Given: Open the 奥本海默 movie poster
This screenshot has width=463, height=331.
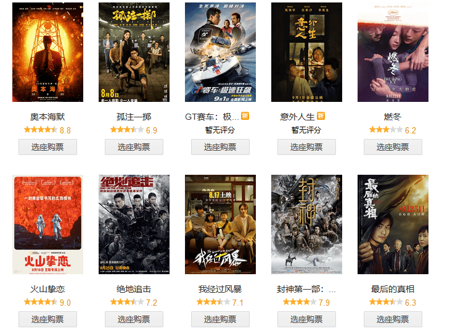Looking at the screenshot, I should coord(47,52).
